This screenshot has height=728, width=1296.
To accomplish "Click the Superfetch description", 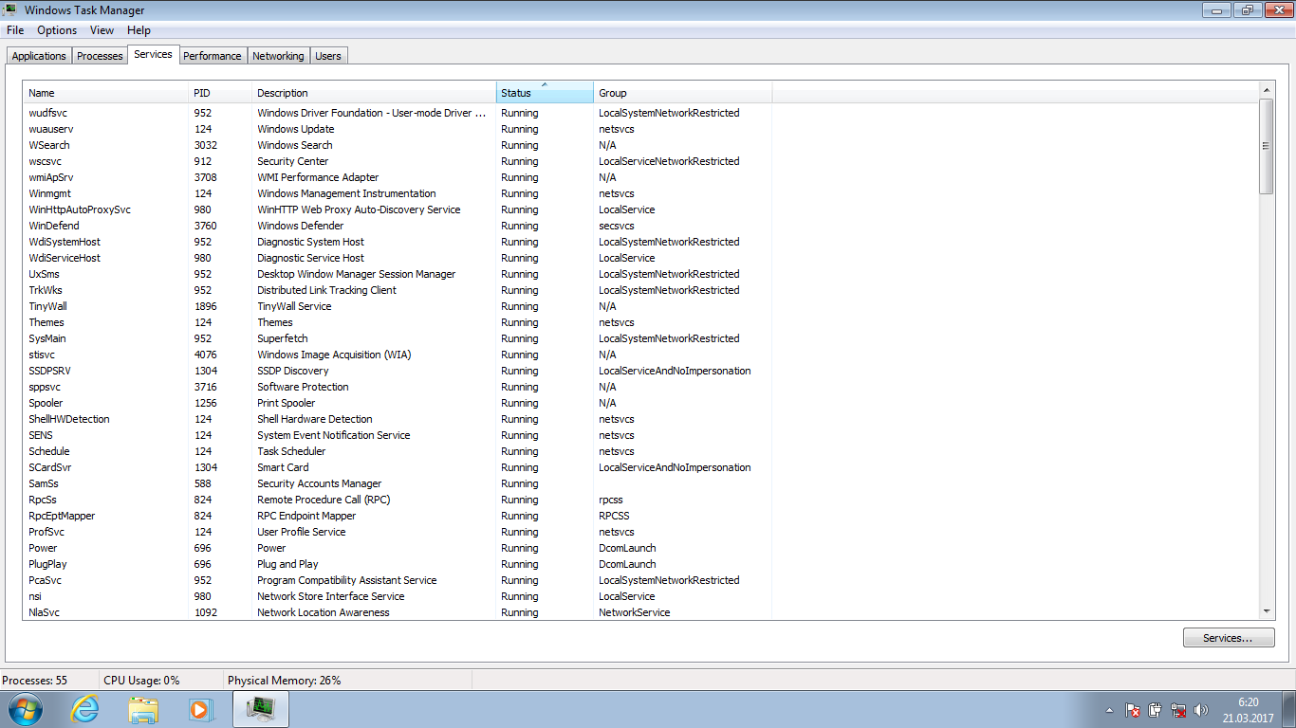I will click(x=283, y=338).
